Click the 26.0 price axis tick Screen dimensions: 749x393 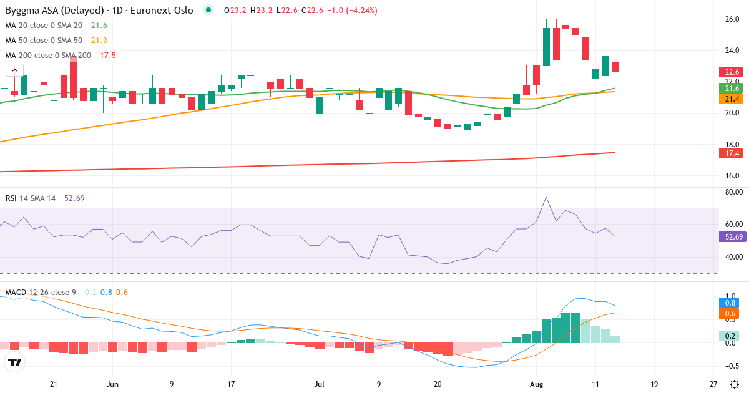[x=732, y=19]
